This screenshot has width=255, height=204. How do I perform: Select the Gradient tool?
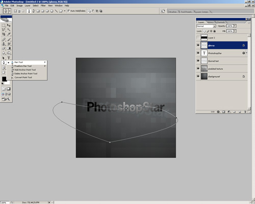tap(9, 48)
